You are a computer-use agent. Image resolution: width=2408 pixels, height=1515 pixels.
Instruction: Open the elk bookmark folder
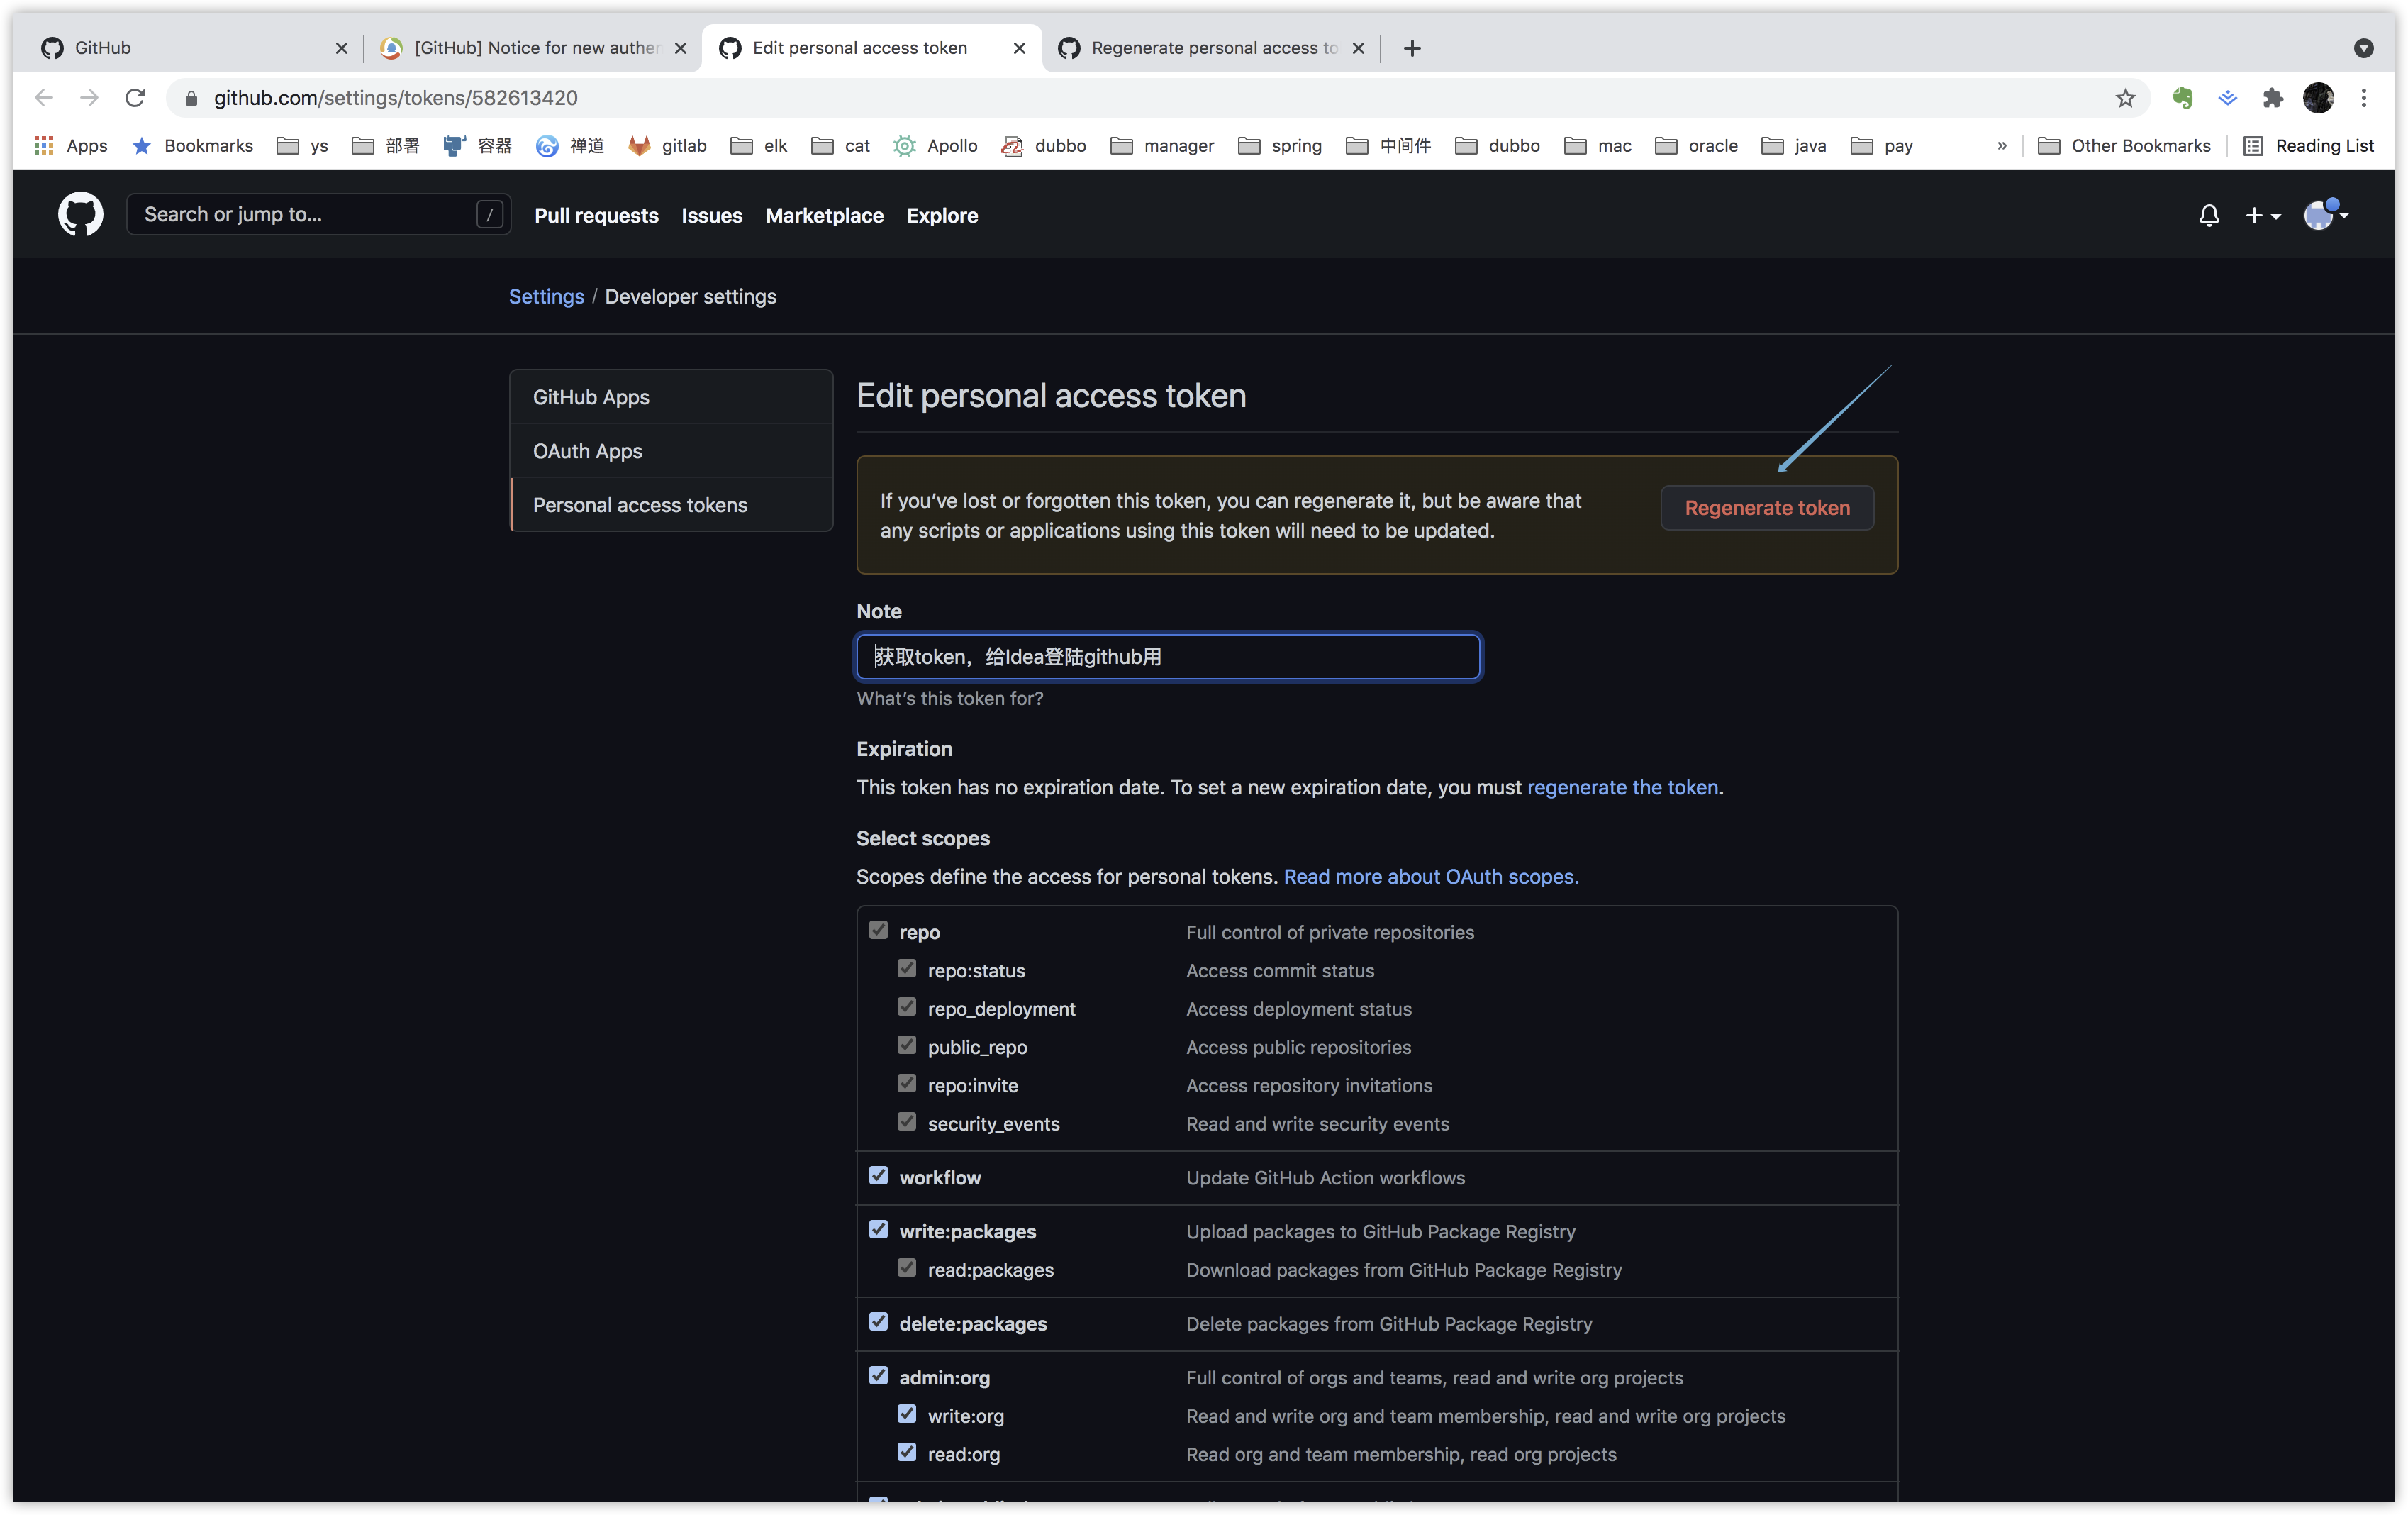(758, 146)
